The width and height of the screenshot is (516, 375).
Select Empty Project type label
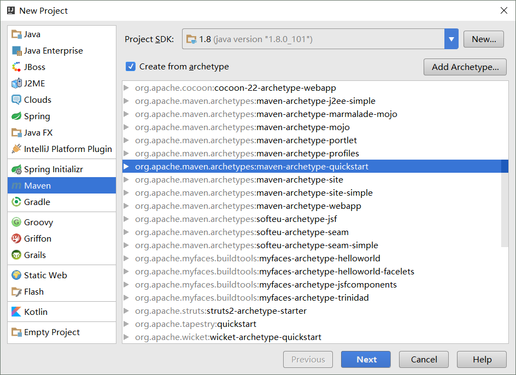(52, 332)
